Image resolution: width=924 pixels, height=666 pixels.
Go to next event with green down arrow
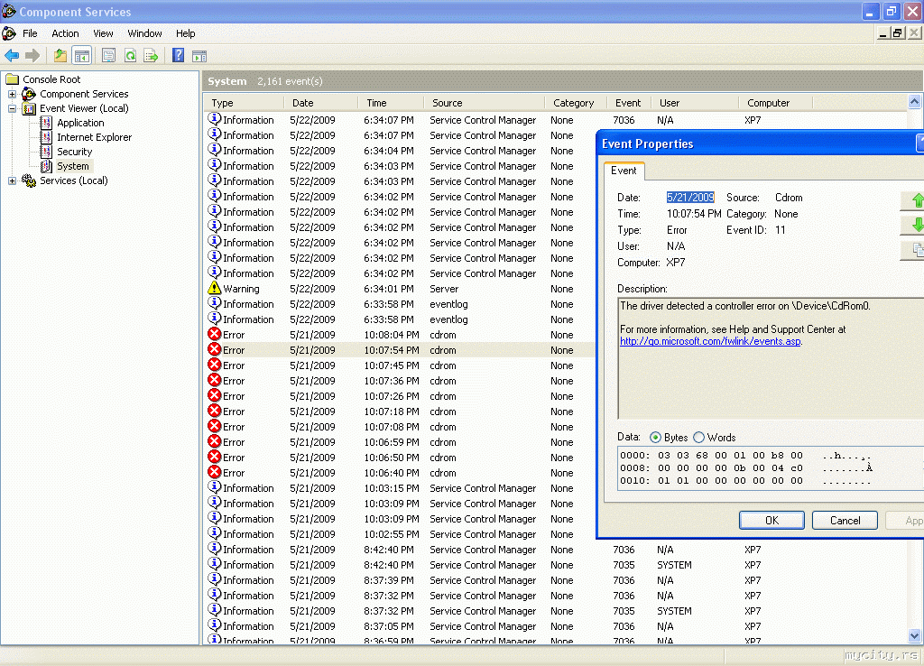click(917, 225)
